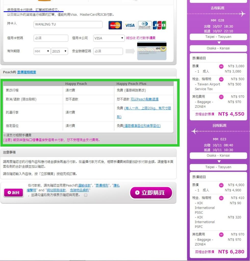Focus the 信用卡號碼 card number field
Screen dimensions: 250x261
pyautogui.click(x=51, y=38)
